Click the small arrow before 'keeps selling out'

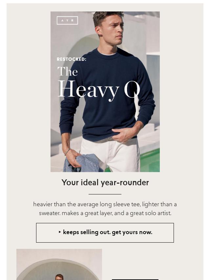pyautogui.click(x=60, y=232)
